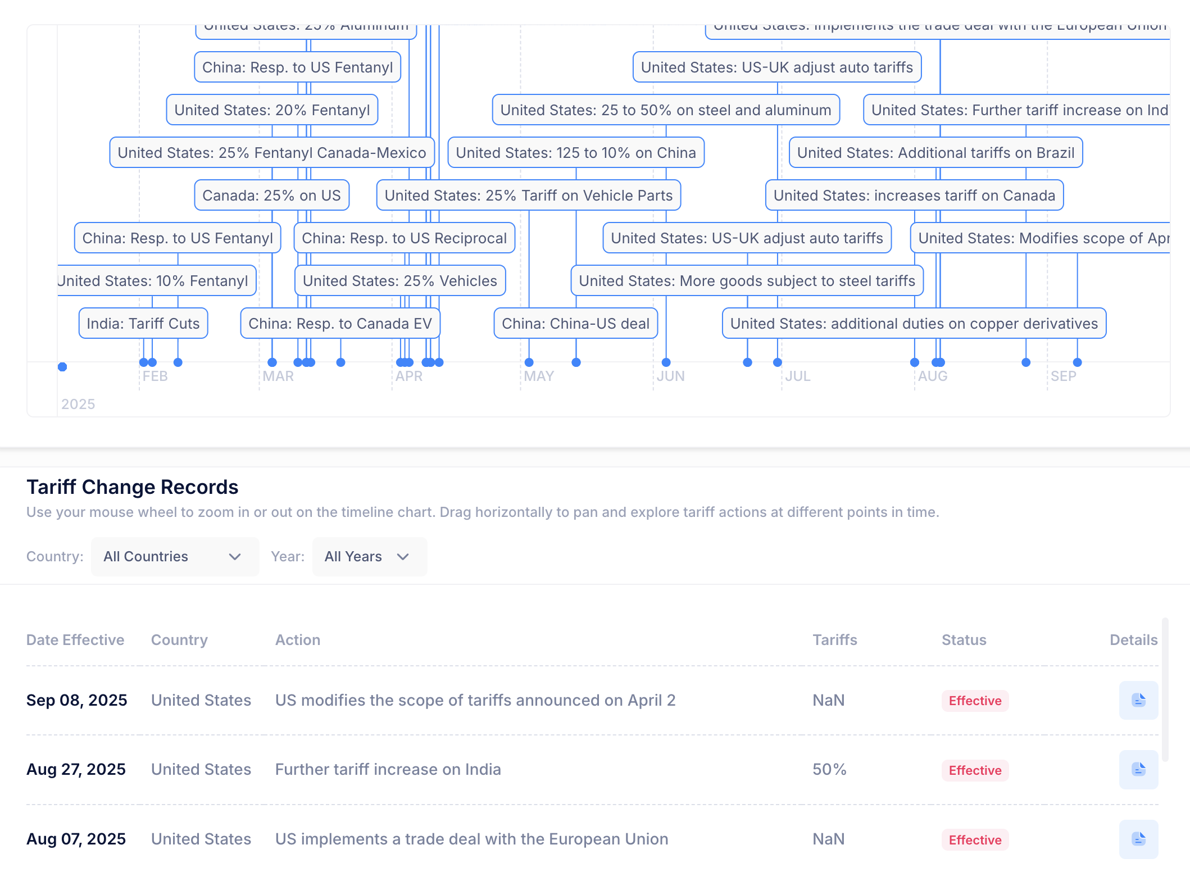Screen dimensions: 1190x872
Task: Click the 125 to 10% on China label
Action: pyautogui.click(x=575, y=153)
